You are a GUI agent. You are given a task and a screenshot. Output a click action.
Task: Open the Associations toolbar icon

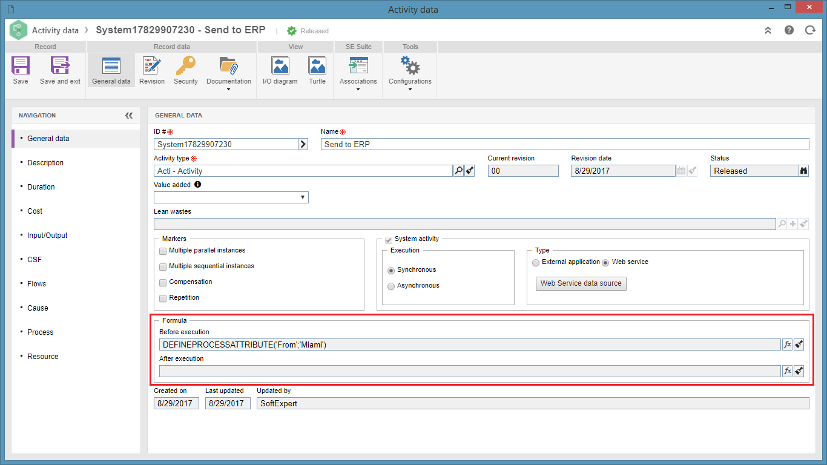tap(358, 65)
